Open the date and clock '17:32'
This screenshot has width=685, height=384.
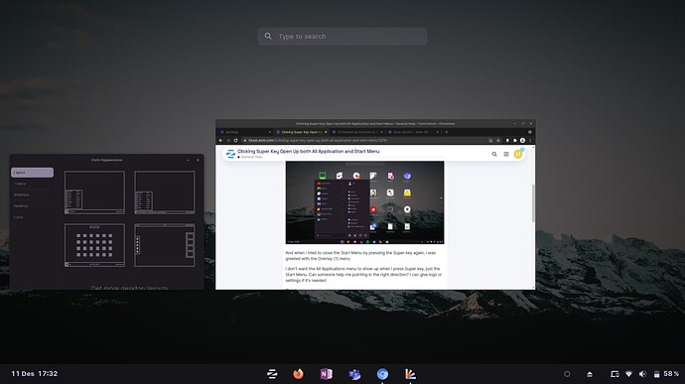tap(35, 373)
